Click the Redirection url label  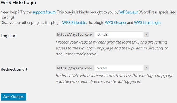pyautogui.click(x=14, y=69)
